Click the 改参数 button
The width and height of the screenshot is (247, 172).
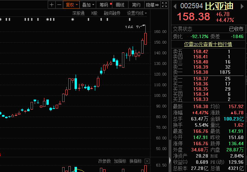[x=104, y=161]
